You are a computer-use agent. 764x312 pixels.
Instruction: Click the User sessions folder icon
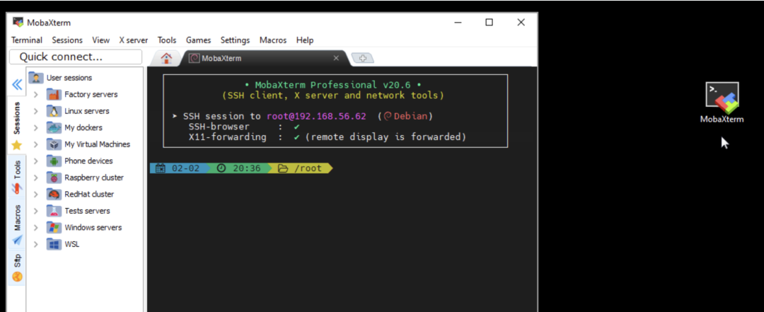click(x=35, y=78)
